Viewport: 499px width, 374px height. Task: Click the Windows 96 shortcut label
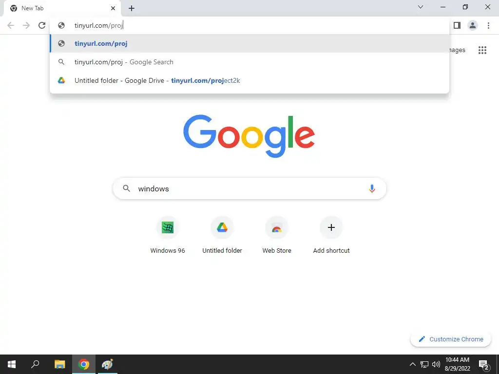click(x=168, y=251)
